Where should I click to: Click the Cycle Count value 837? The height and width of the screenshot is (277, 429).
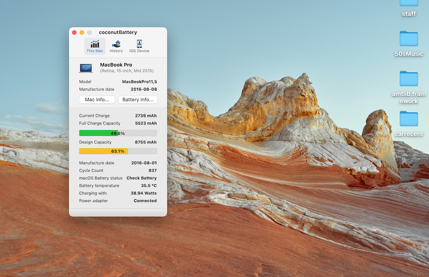152,170
